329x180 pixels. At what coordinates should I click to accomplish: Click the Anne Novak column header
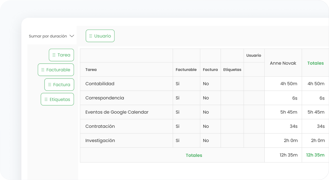tap(283, 63)
